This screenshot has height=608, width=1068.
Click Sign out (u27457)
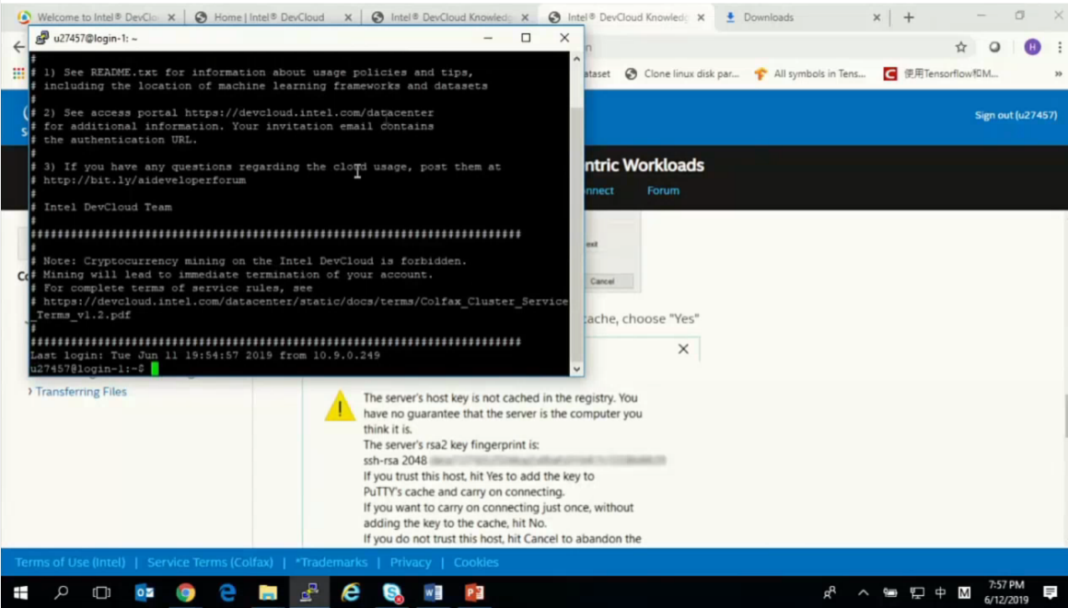point(1016,115)
